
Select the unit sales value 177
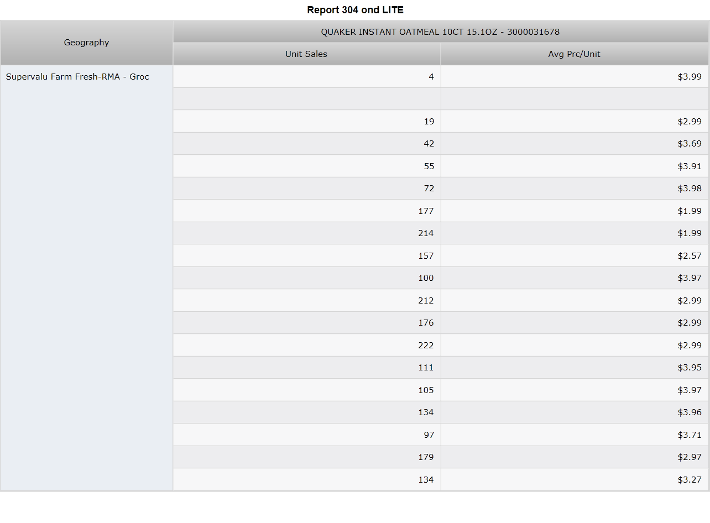[x=307, y=211]
